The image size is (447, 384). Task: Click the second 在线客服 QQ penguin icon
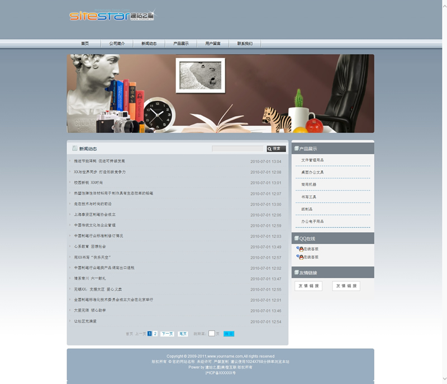click(x=299, y=257)
